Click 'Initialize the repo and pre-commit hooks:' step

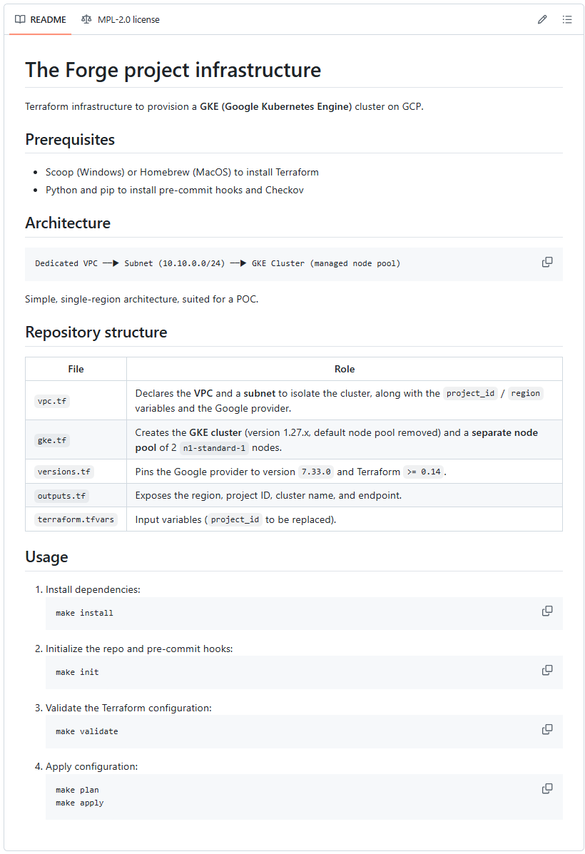coord(139,649)
